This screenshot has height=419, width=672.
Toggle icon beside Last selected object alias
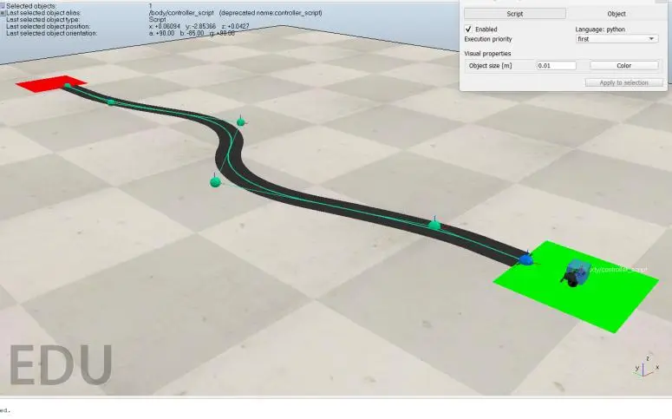(x=2, y=13)
